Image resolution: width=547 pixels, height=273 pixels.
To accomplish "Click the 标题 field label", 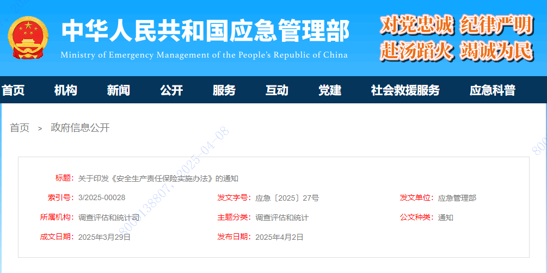I will (x=65, y=178).
